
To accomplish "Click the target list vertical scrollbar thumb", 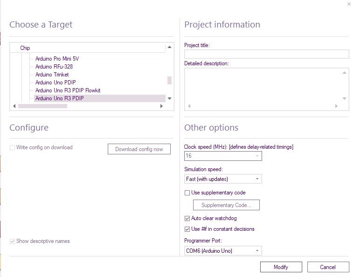I will pyautogui.click(x=169, y=80).
